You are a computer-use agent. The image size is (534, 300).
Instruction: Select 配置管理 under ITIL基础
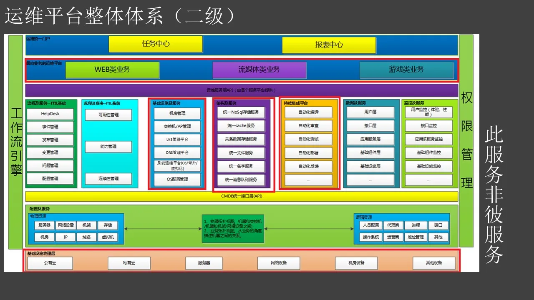[50, 179]
